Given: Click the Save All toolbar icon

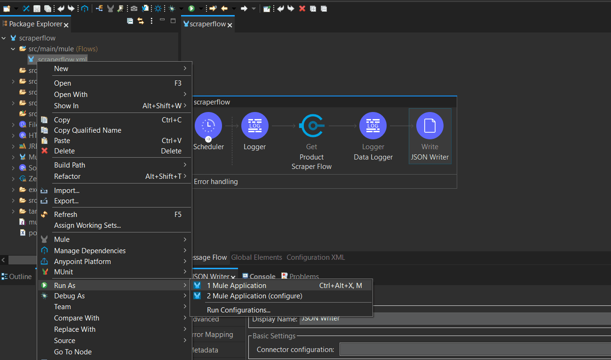Looking at the screenshot, I should pyautogui.click(x=48, y=8).
